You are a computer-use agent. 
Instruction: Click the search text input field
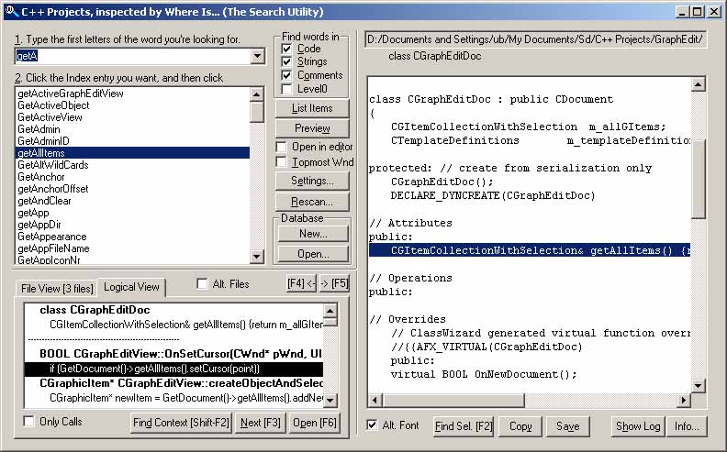[x=132, y=57]
